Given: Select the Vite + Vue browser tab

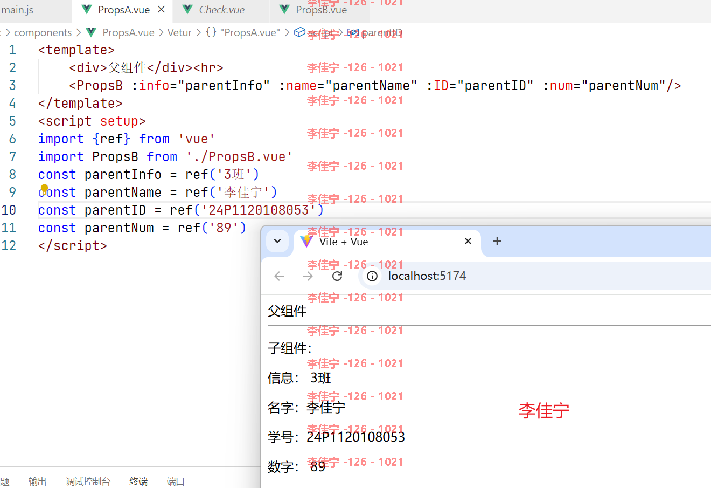Looking at the screenshot, I should click(x=388, y=242).
